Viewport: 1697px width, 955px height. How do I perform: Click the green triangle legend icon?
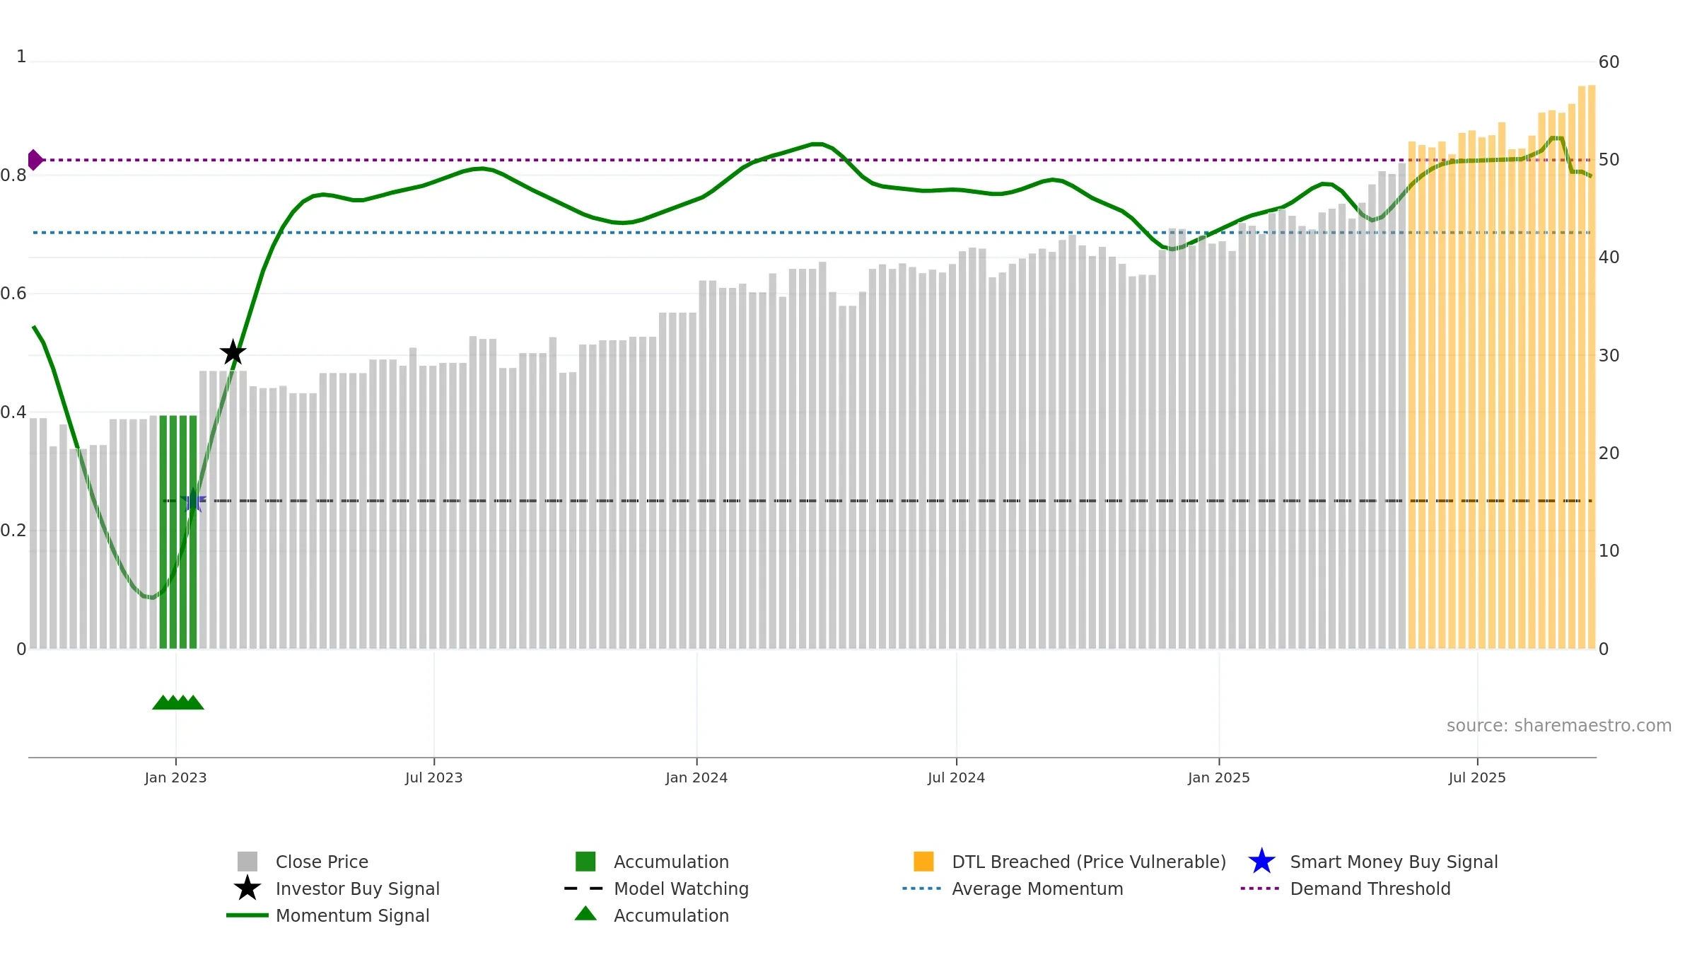pyautogui.click(x=585, y=914)
